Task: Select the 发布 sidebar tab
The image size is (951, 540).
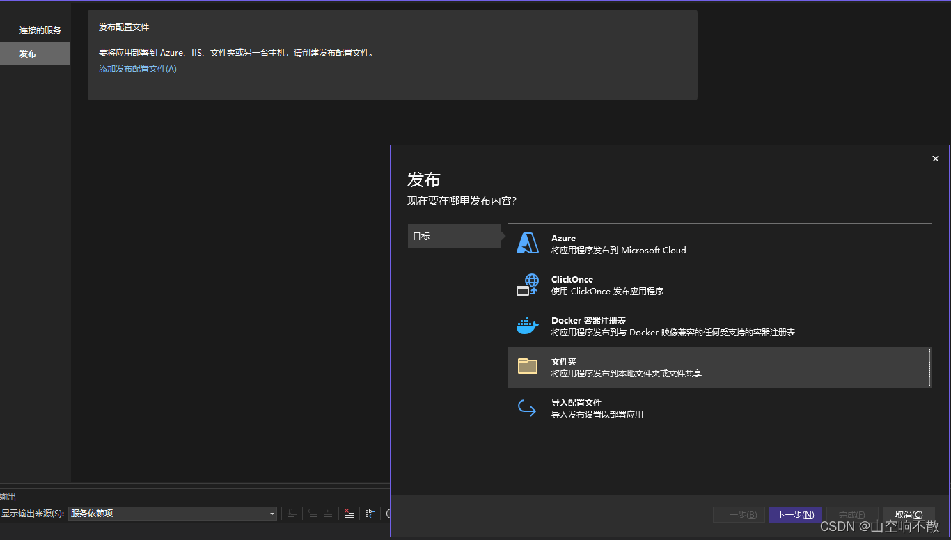Action: [x=35, y=54]
